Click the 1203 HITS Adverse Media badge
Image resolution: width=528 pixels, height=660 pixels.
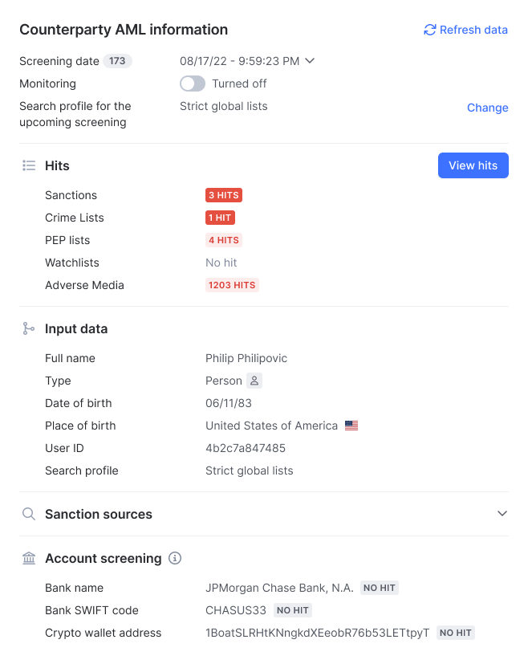(x=232, y=285)
